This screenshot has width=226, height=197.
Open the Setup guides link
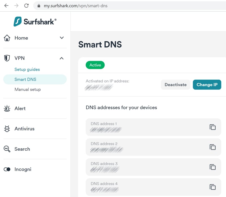27,70
